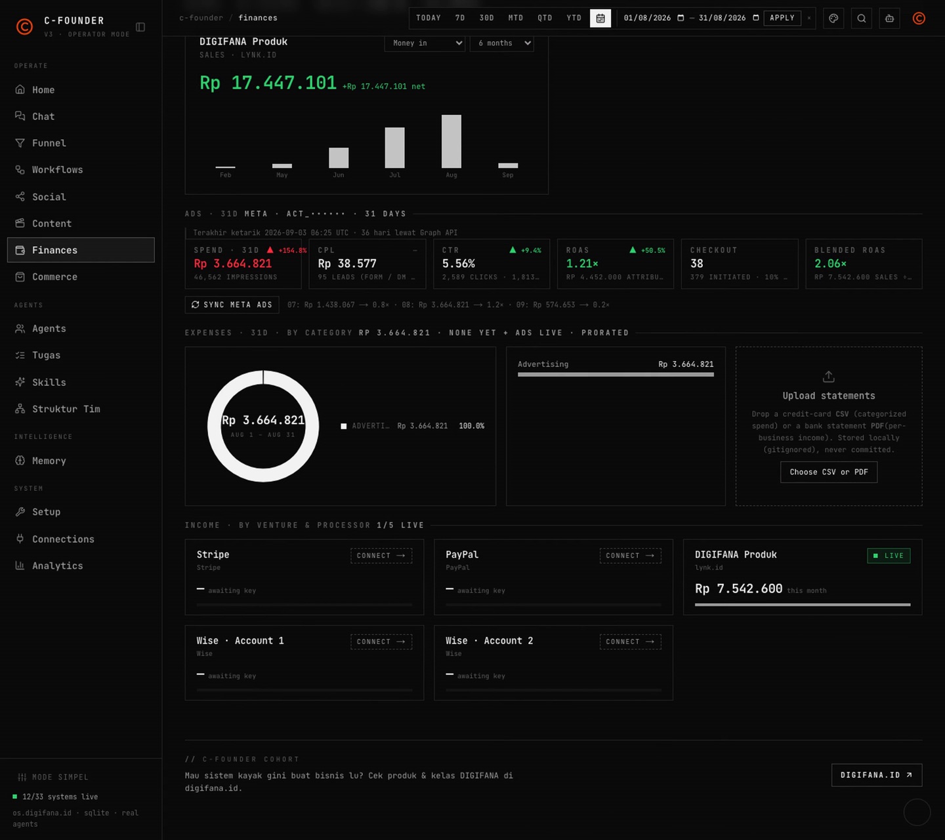Open the theme palette icon
The height and width of the screenshot is (840, 945).
coord(833,18)
